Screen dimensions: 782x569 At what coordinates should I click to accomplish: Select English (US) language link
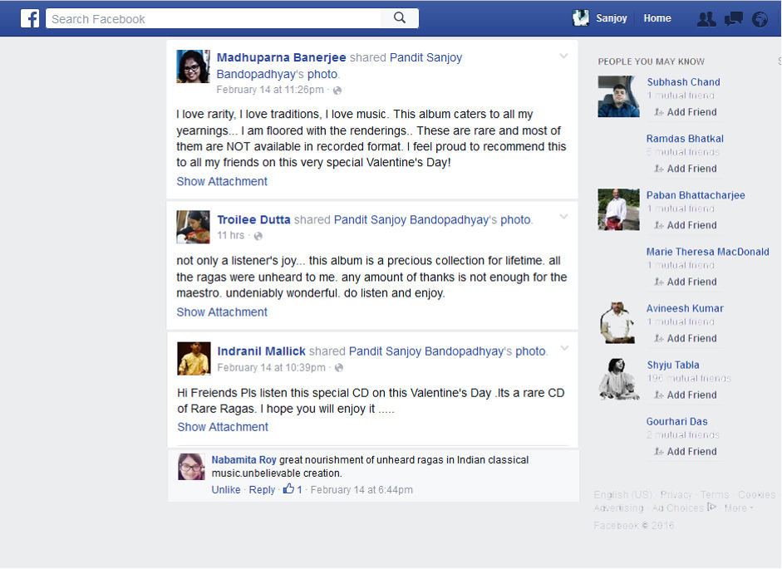click(623, 495)
